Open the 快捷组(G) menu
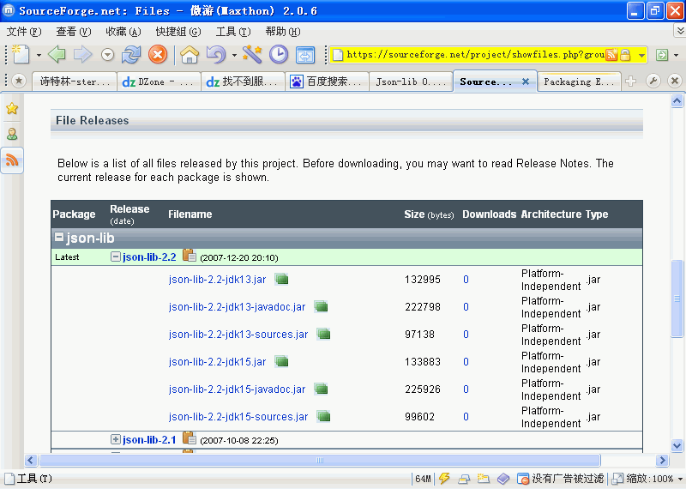Image resolution: width=686 pixels, height=489 pixels. click(178, 32)
